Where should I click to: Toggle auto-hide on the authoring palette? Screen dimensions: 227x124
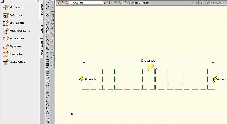click(x=3, y=1)
